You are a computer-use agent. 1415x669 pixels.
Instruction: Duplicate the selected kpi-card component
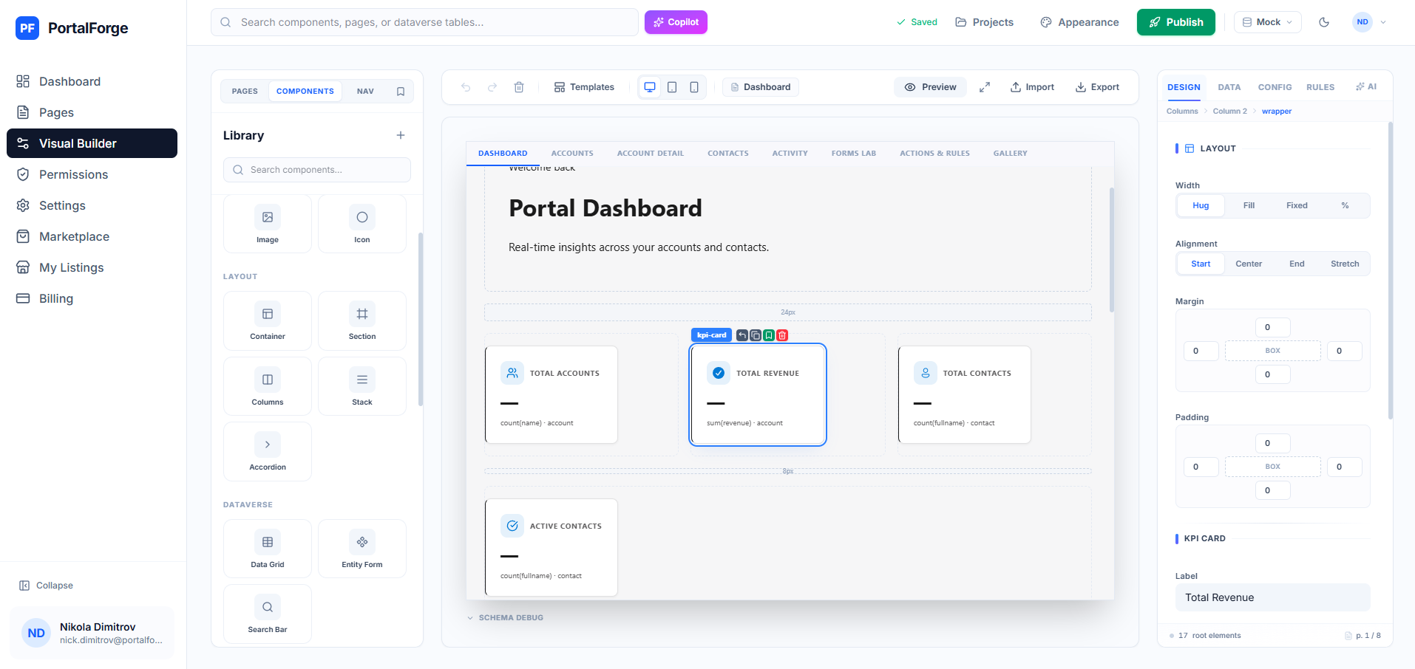[x=756, y=335]
